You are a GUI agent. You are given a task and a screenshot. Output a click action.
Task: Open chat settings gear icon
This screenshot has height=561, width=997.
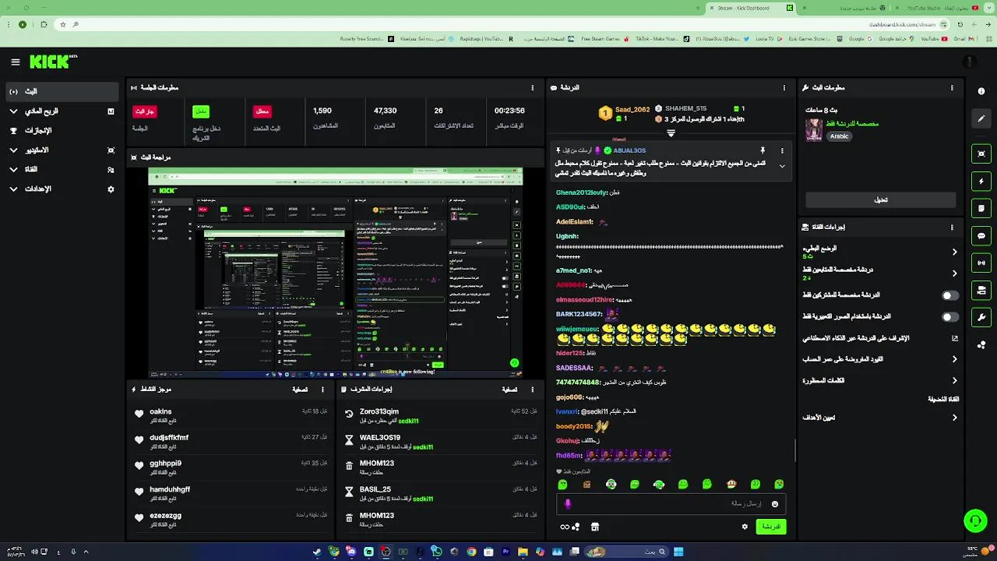click(x=745, y=527)
